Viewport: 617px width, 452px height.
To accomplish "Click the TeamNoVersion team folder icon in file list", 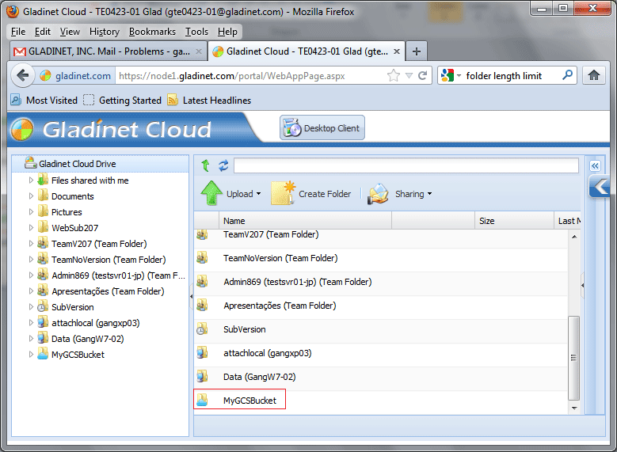I will pos(202,258).
